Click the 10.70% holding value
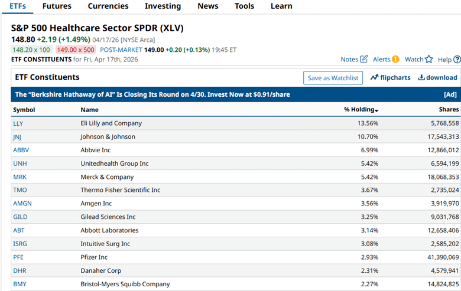This screenshot has width=461, height=291. click(368, 137)
